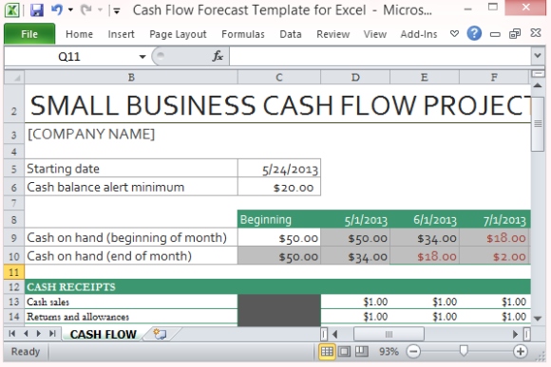Select the Add-Ins tab

(x=419, y=34)
